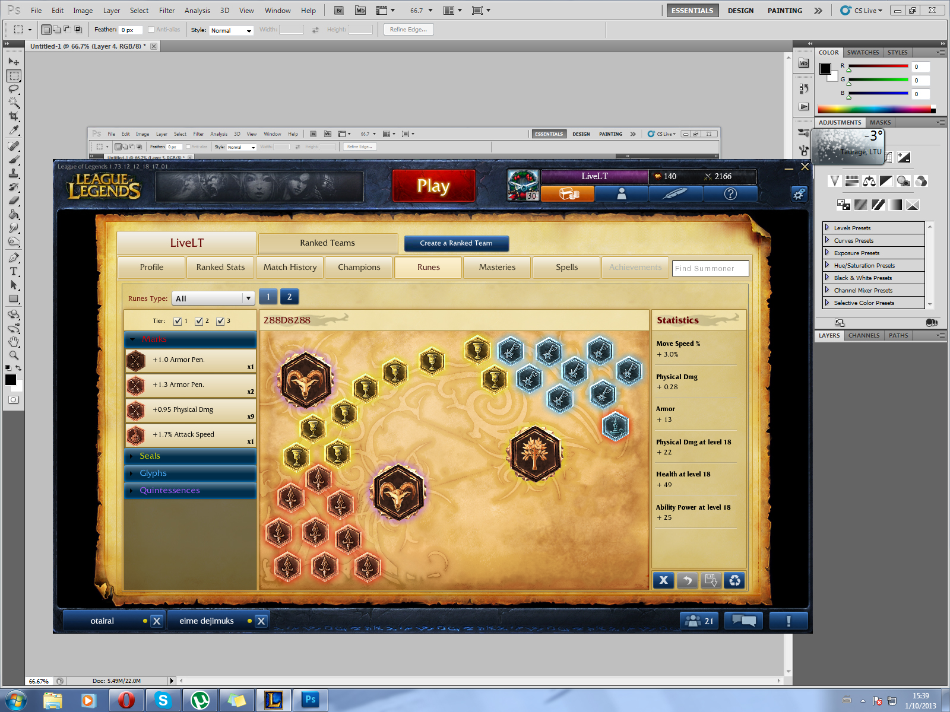Select the Zoom tool in toolbox

point(14,355)
